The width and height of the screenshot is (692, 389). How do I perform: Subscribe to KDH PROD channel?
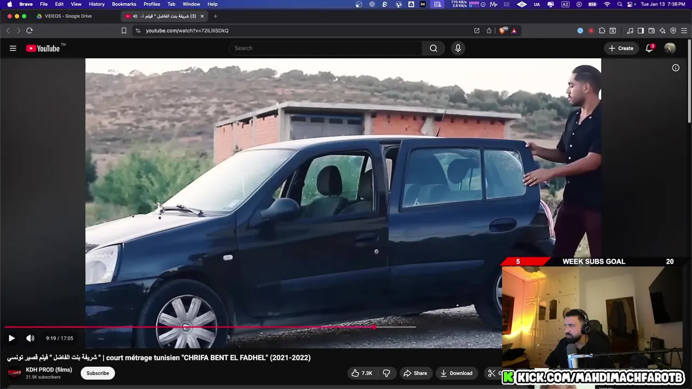(x=98, y=373)
